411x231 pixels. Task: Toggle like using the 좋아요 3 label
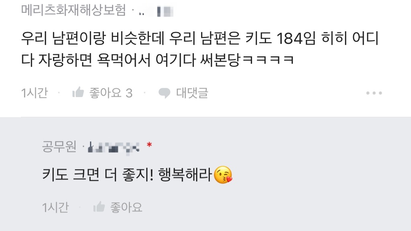point(111,93)
